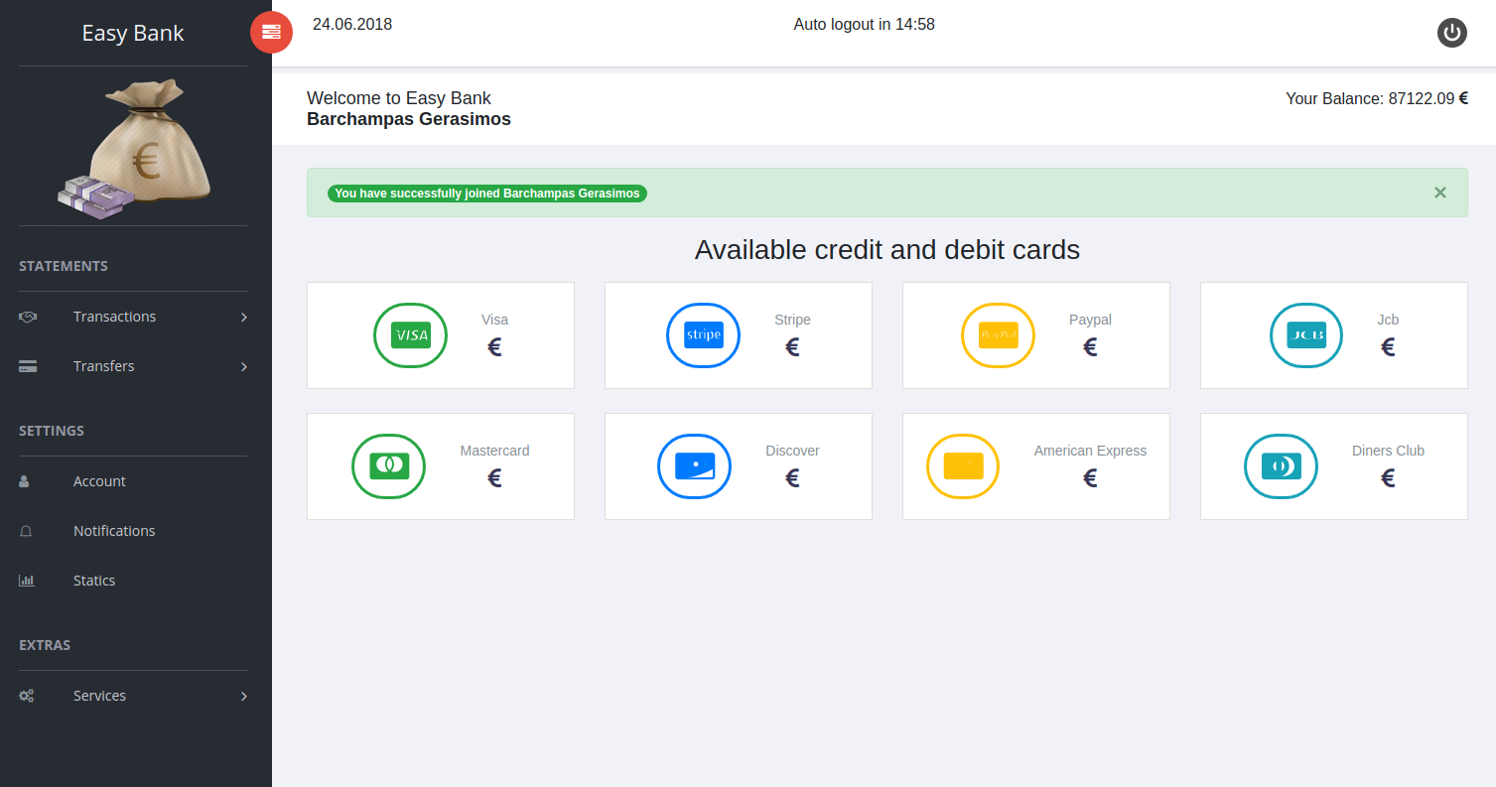This screenshot has width=1496, height=787.
Task: Click the date 24.06.2018
Action: tap(352, 25)
